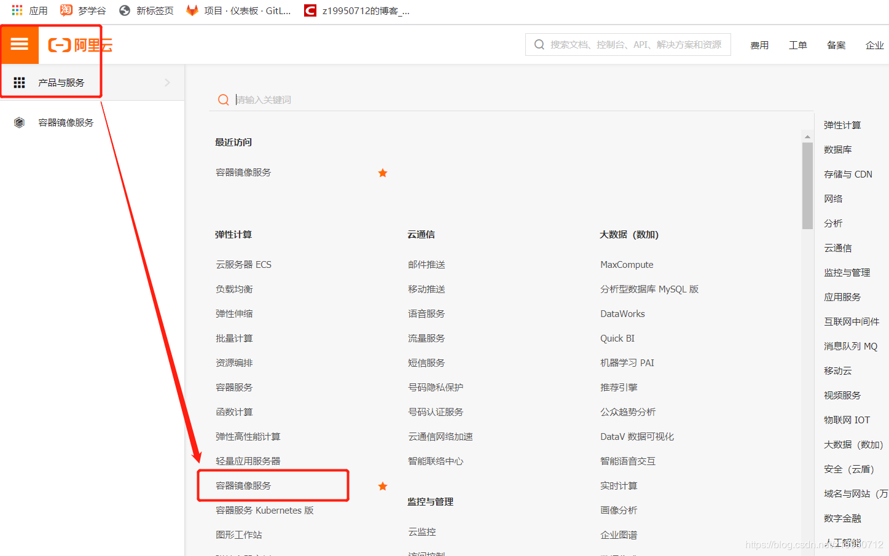The image size is (889, 556).
Task: Click the product list scrollbar thumb
Action: [x=807, y=186]
